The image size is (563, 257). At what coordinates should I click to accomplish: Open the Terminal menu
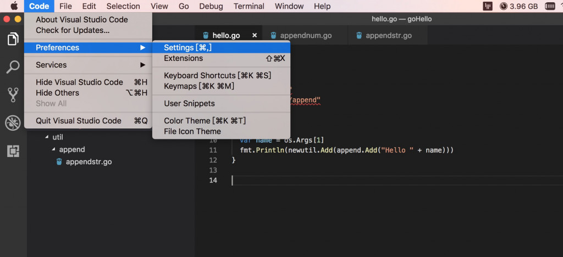click(x=249, y=6)
